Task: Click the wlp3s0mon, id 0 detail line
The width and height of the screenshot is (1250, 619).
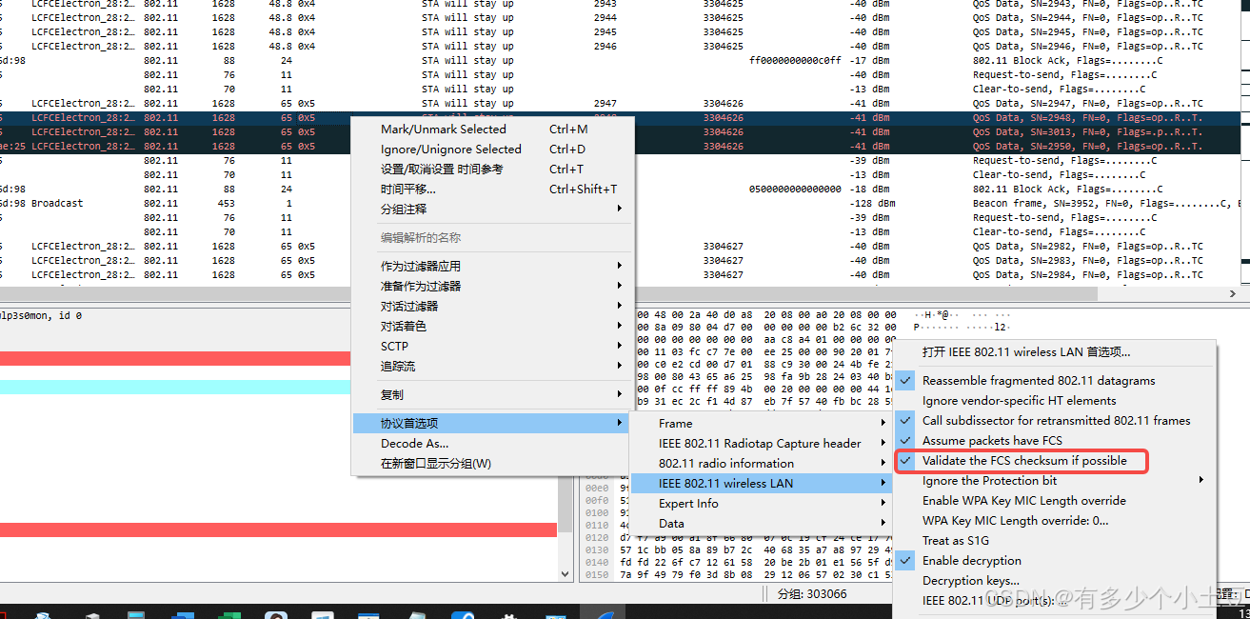Action: click(41, 315)
